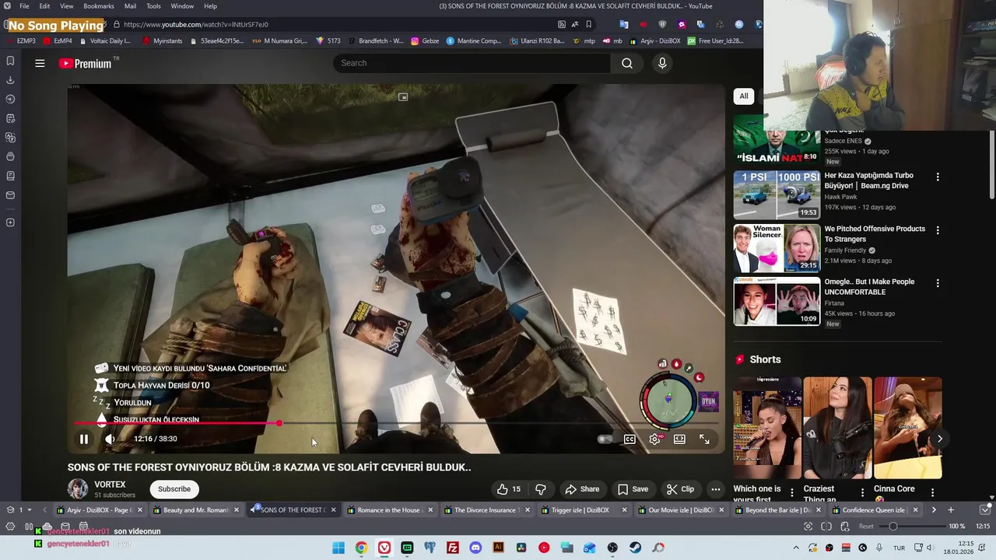Mute the video volume
Screen dimensions: 996x560
tap(110, 439)
